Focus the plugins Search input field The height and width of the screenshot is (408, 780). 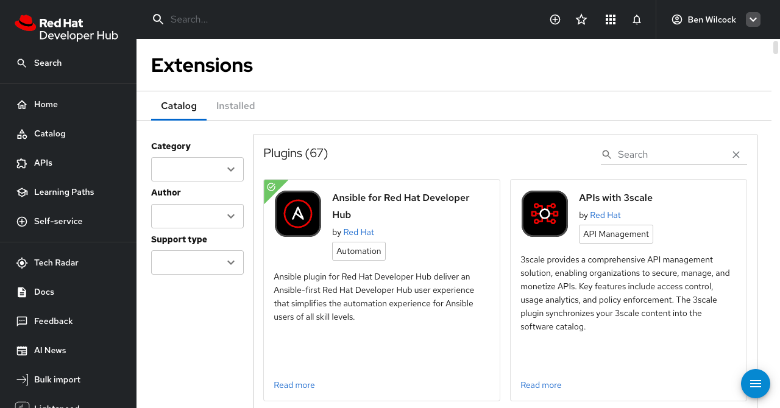point(670,155)
